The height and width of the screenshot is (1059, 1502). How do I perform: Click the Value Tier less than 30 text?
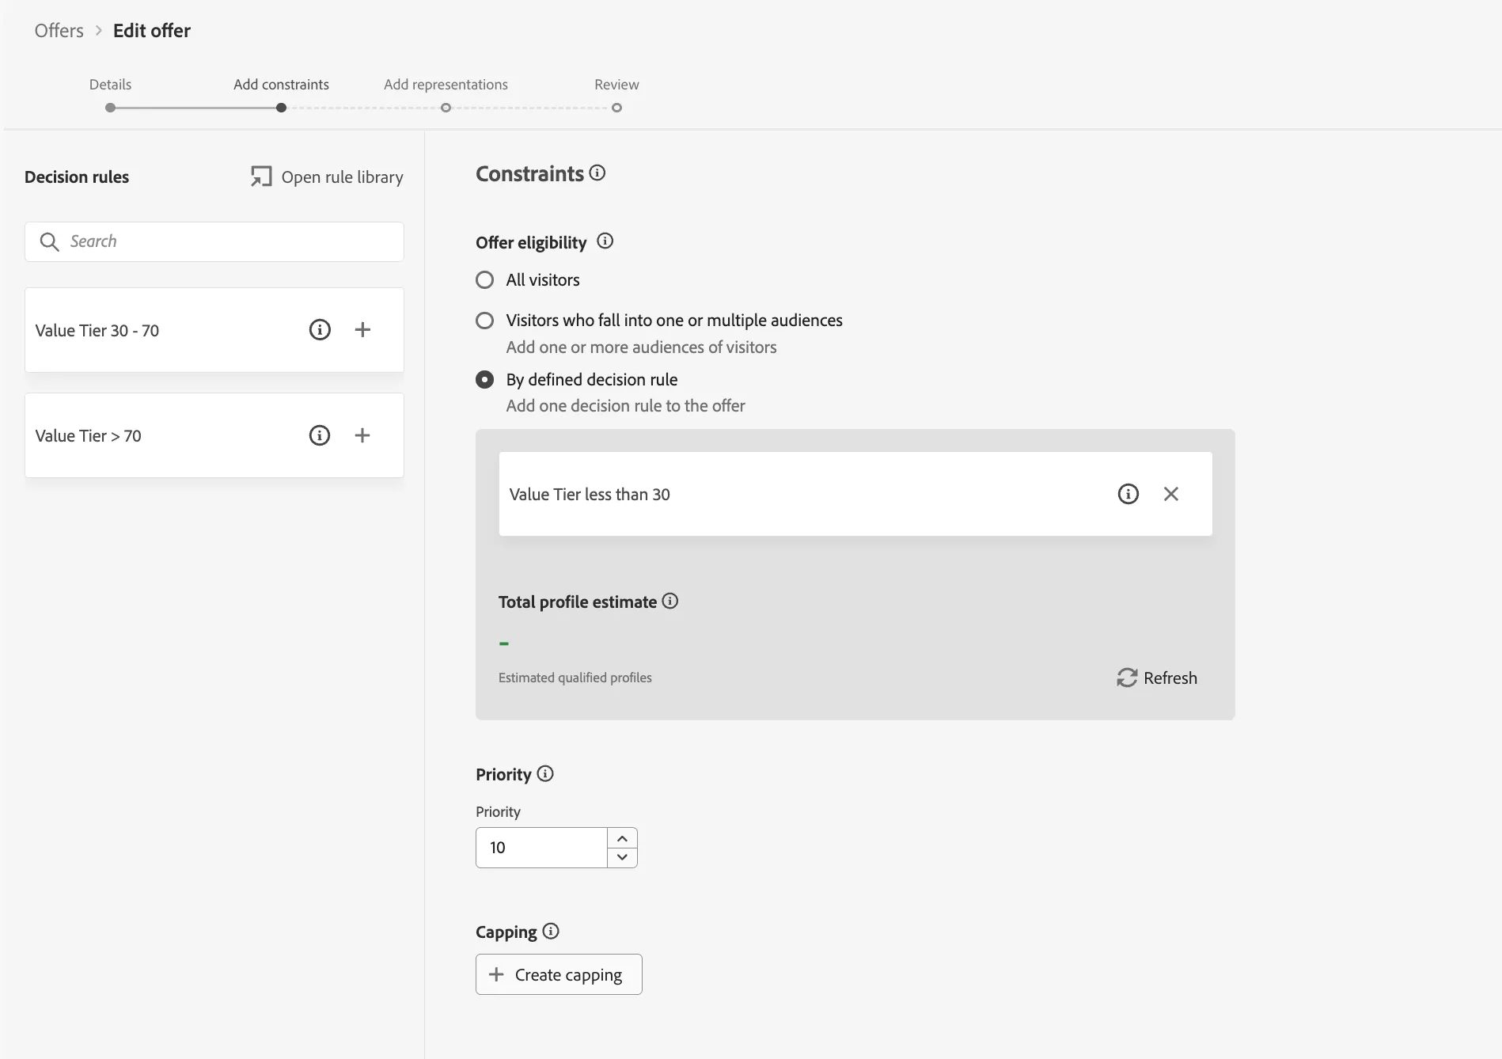[590, 495]
